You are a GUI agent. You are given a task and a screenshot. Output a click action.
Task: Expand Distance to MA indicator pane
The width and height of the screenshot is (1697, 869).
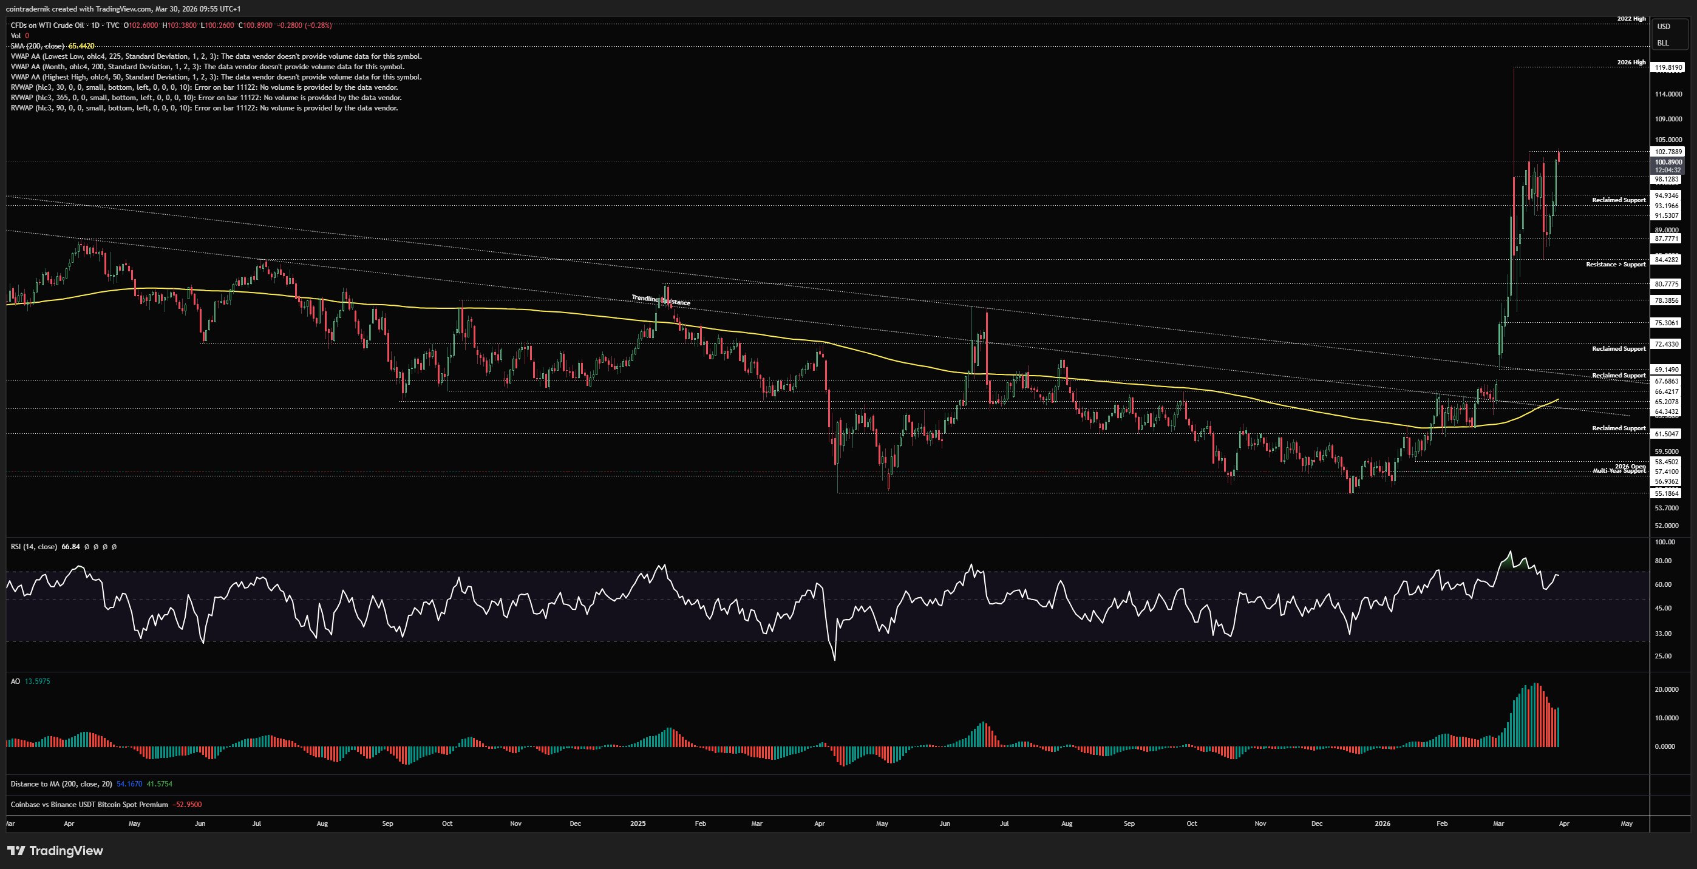click(61, 783)
